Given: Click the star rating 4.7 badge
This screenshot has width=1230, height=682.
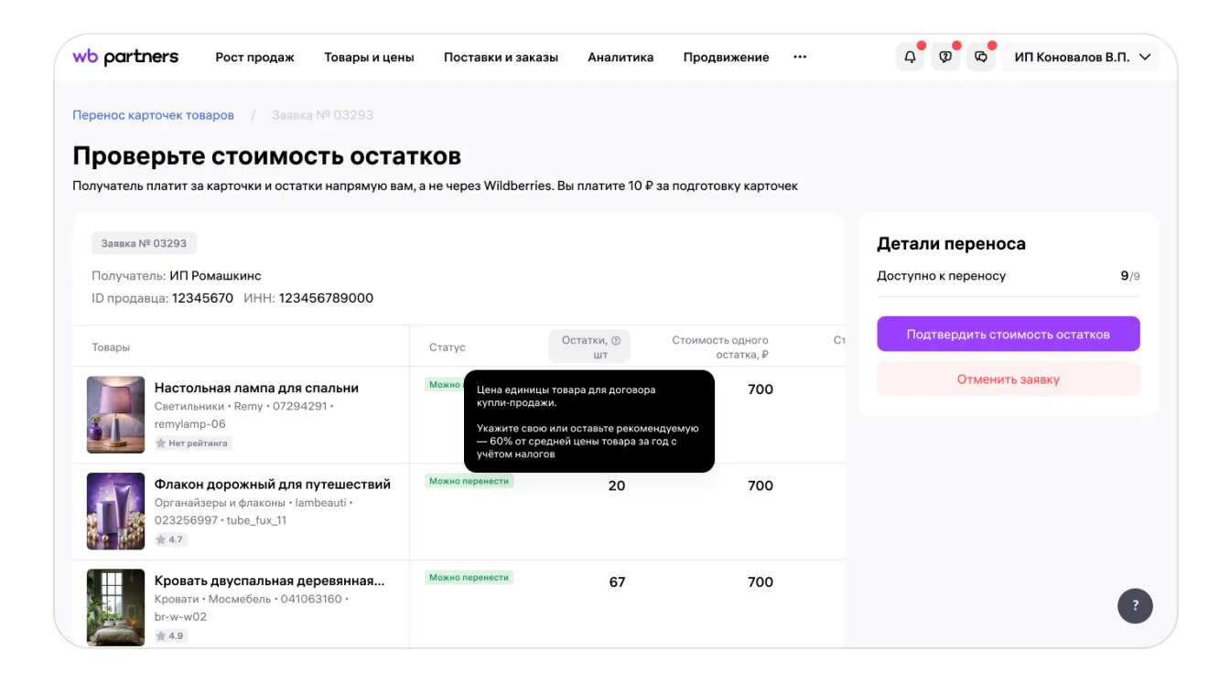Looking at the screenshot, I should [x=169, y=539].
